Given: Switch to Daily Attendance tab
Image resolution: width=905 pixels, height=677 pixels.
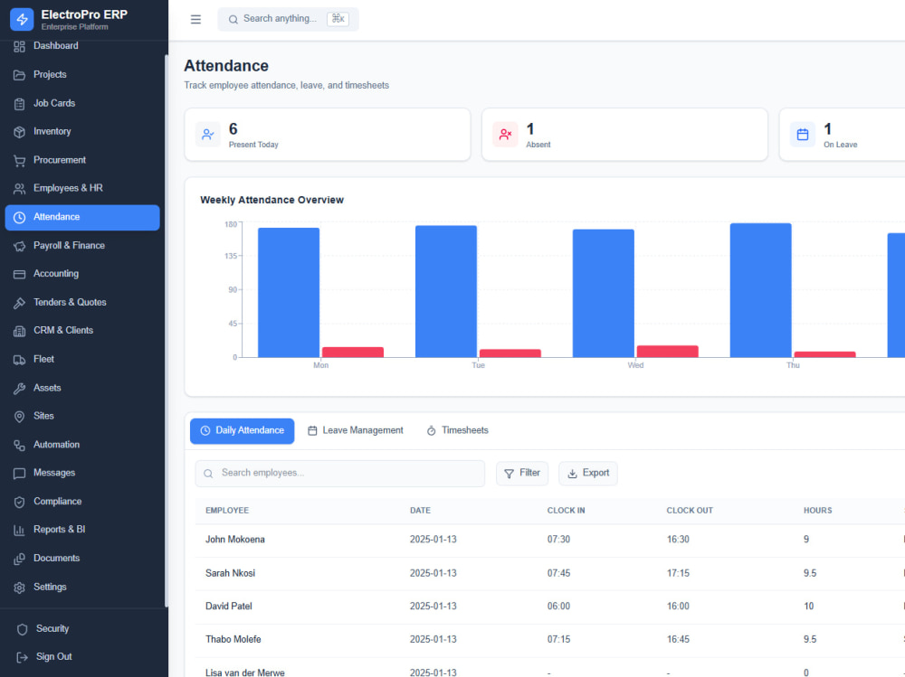Looking at the screenshot, I should [242, 431].
